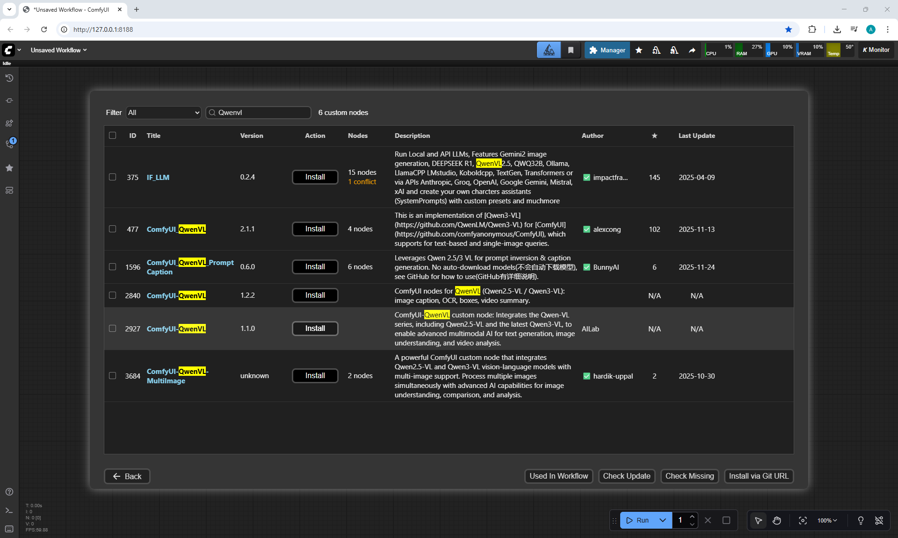Viewport: 898px width, 538px height.
Task: Click the Install via Git URL button
Action: pyautogui.click(x=758, y=476)
